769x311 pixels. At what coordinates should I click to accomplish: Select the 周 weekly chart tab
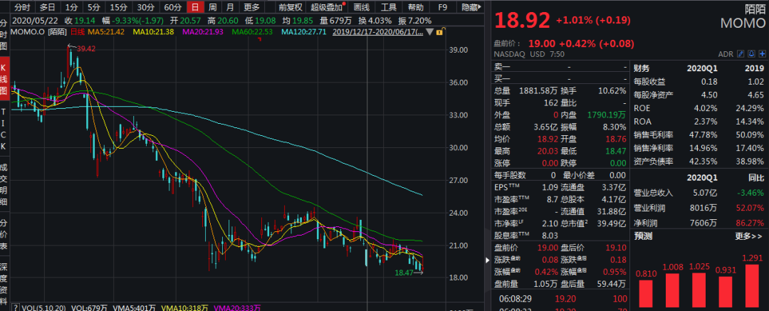pos(212,7)
